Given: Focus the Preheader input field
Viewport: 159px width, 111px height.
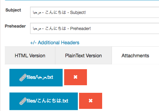Looking at the screenshot, I should (x=95, y=28).
